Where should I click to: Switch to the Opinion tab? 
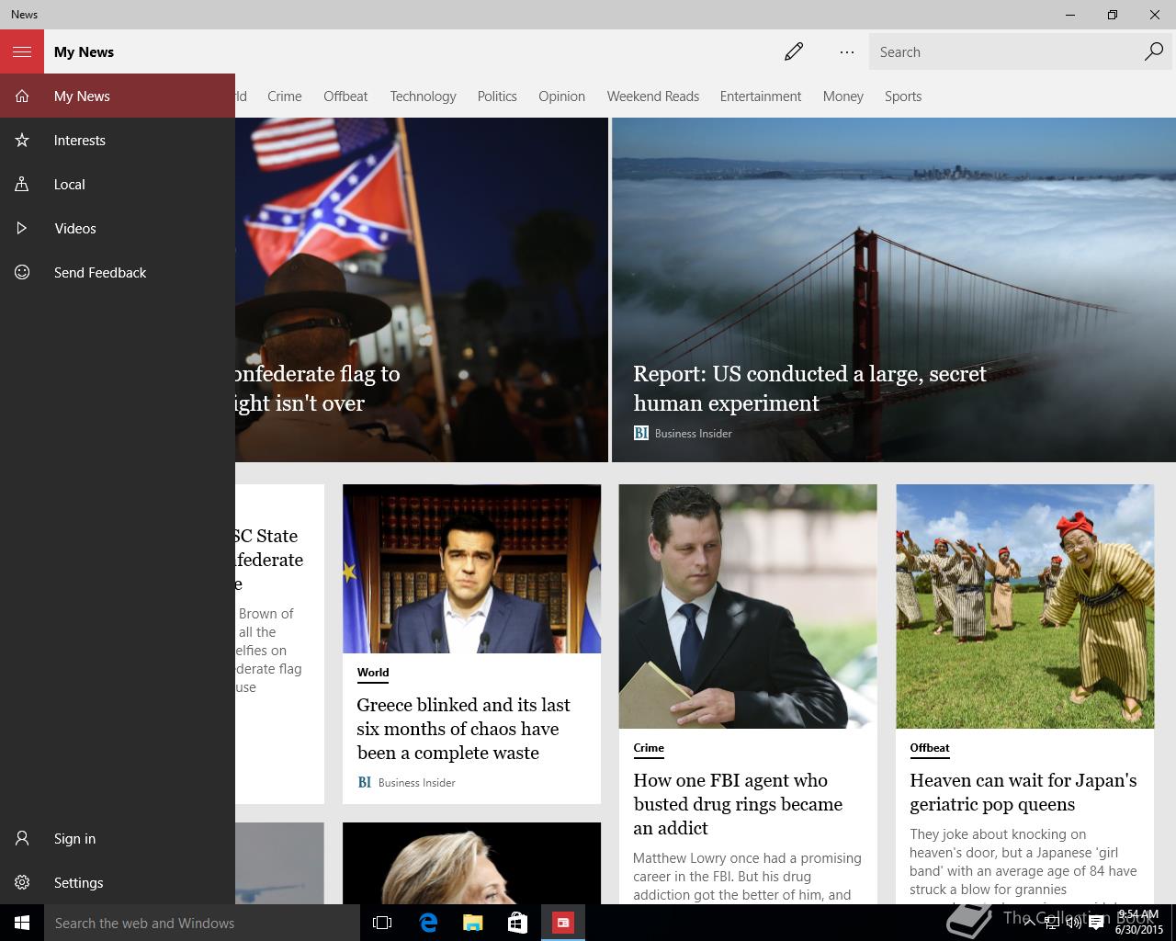[561, 96]
